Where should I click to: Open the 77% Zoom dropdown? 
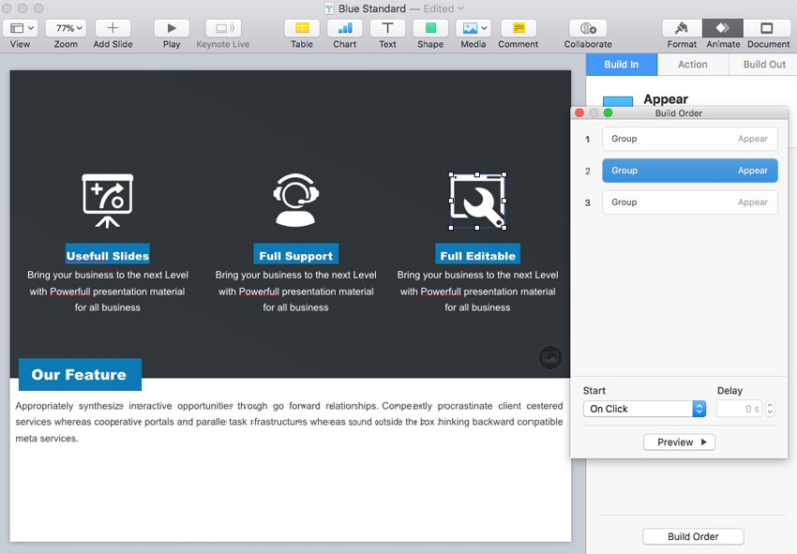click(x=66, y=28)
